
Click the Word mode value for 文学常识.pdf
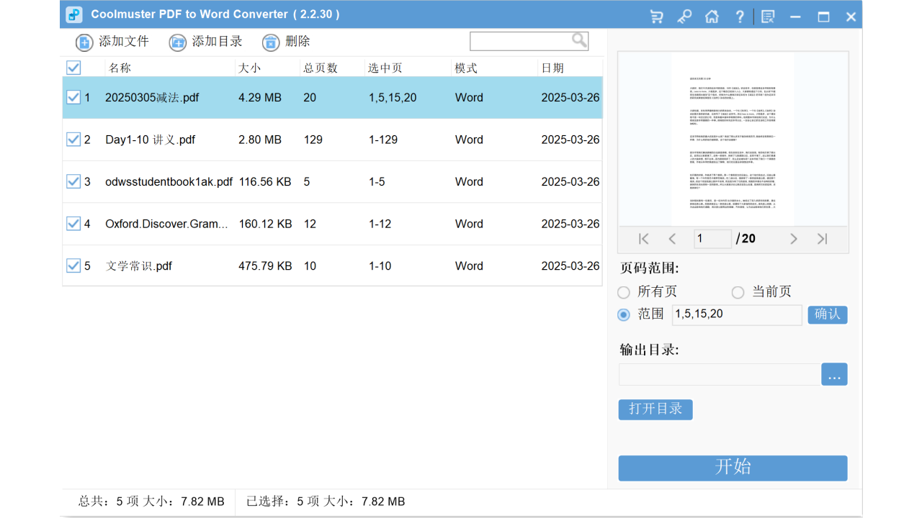coord(469,265)
